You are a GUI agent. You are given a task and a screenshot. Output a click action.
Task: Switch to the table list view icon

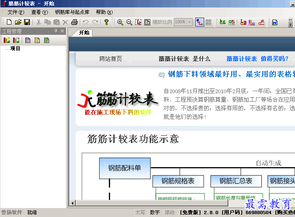click(x=208, y=22)
